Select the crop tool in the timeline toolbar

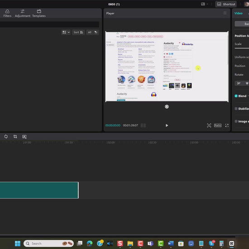15,137
